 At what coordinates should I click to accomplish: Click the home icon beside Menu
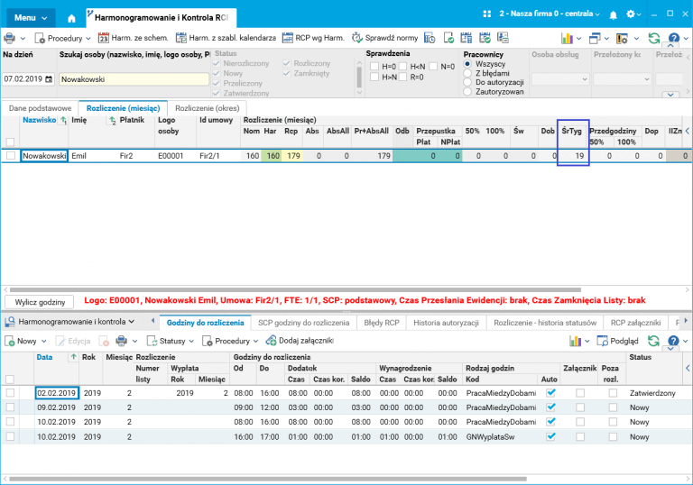(x=72, y=17)
